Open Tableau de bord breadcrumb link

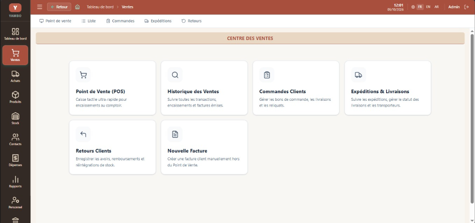coord(100,7)
